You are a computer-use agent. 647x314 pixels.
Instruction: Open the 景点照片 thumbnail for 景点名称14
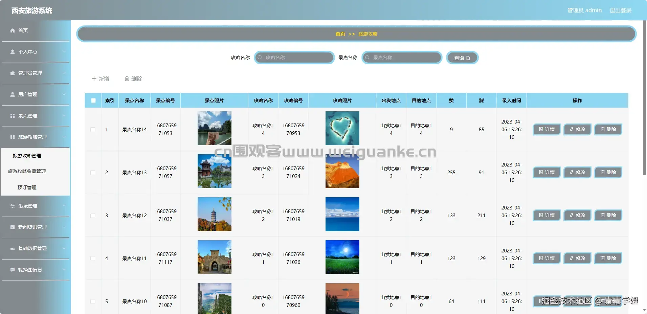coord(215,128)
